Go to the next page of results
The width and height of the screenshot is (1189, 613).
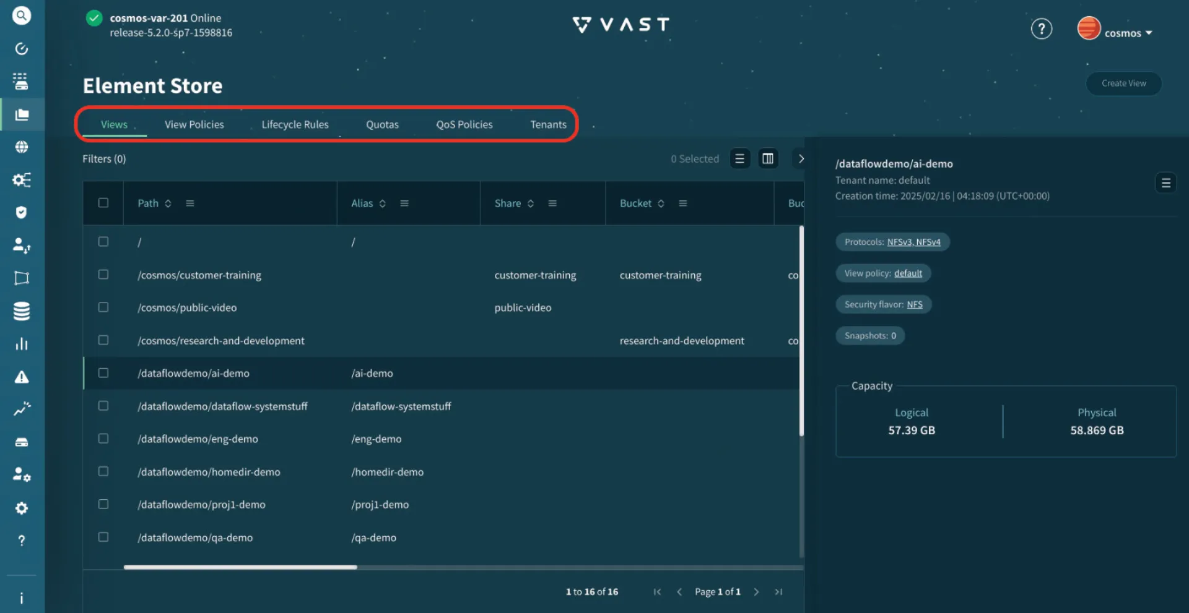756,592
